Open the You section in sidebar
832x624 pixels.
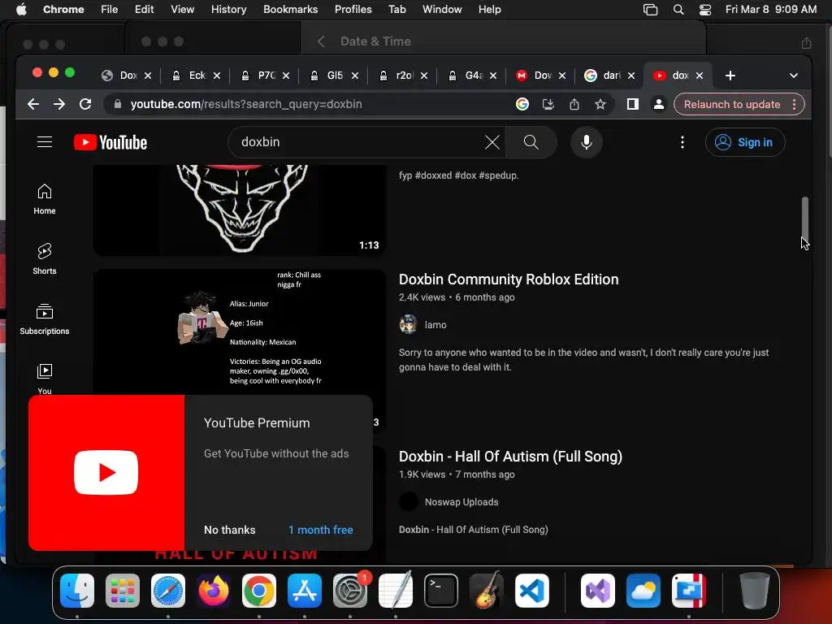pyautogui.click(x=45, y=379)
